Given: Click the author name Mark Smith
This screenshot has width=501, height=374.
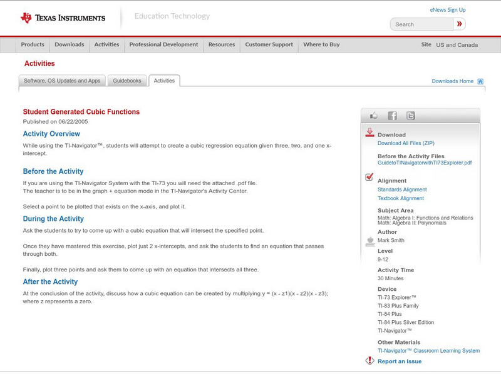Looking at the screenshot, I should (x=391, y=240).
